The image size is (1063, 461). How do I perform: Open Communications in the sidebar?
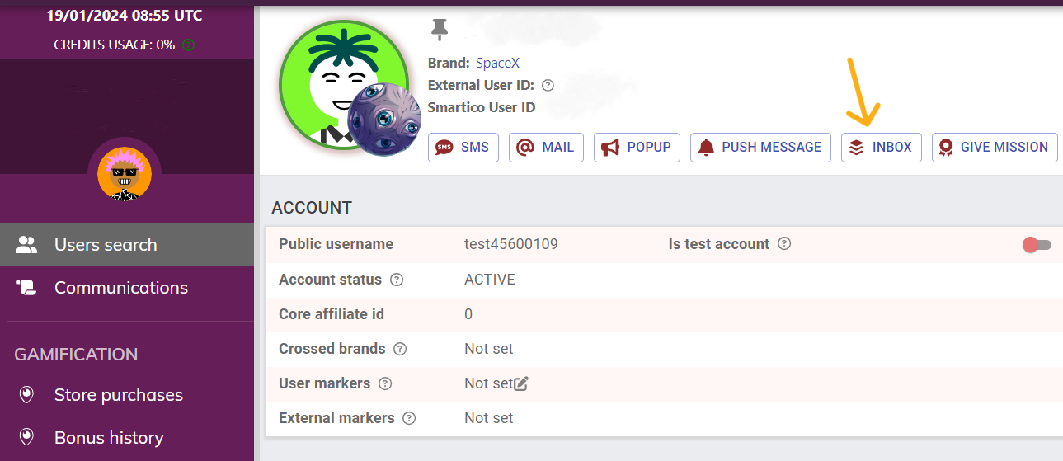[x=120, y=288]
